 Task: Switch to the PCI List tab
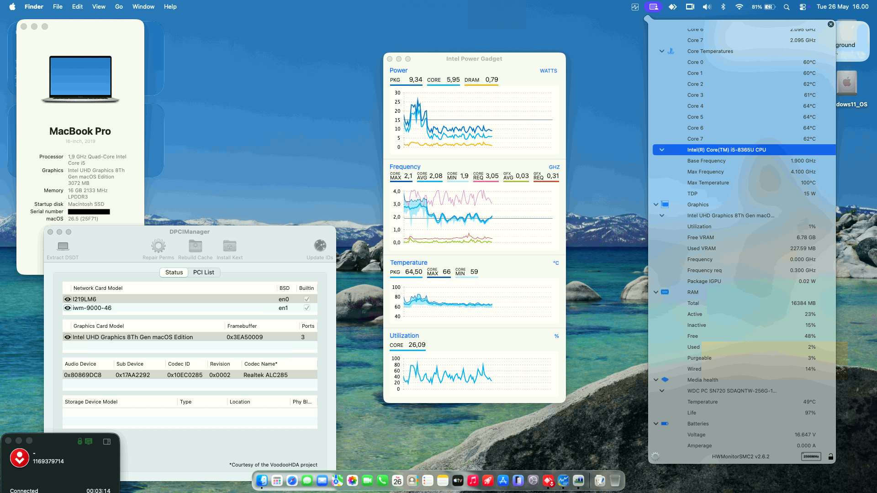203,273
